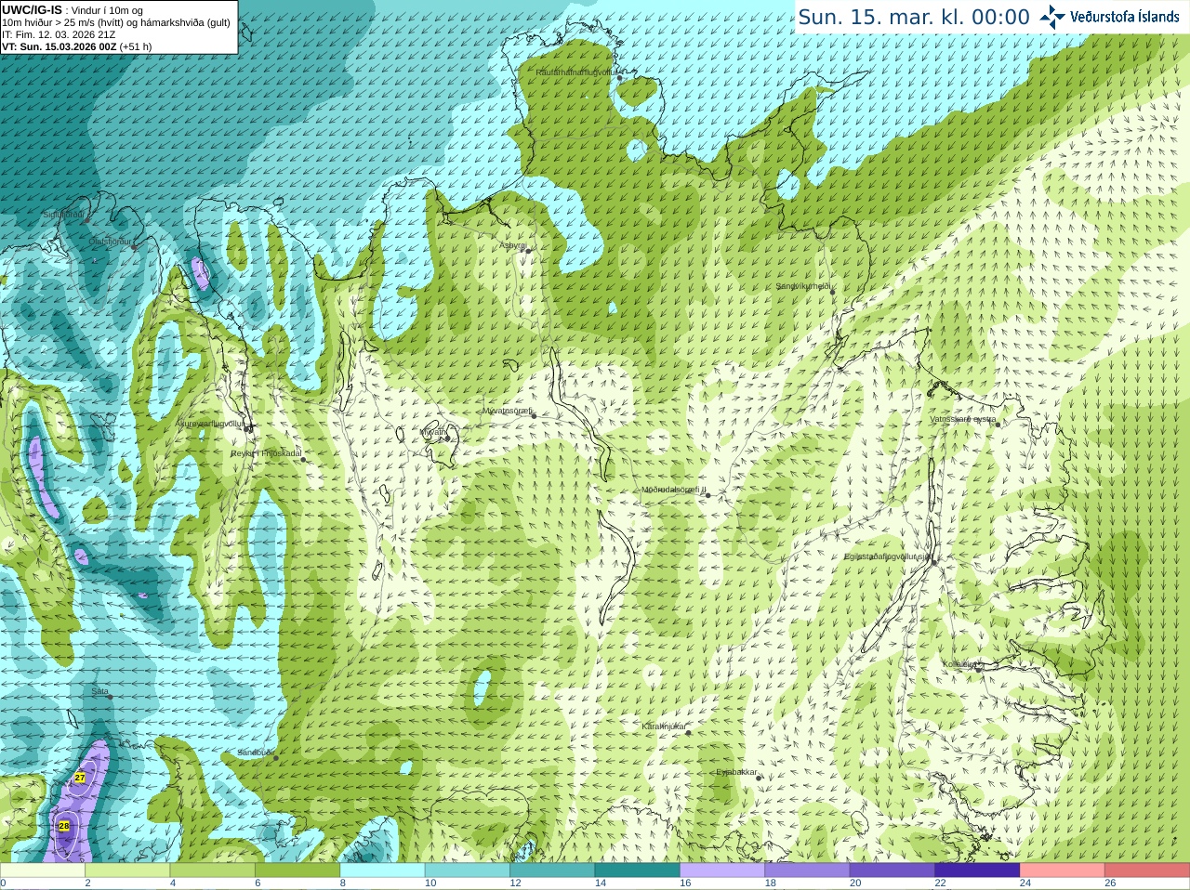Select the 10–12 m/s legend color

(468, 870)
